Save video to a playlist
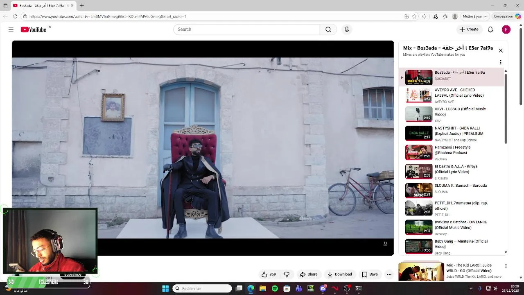 pyautogui.click(x=370, y=275)
